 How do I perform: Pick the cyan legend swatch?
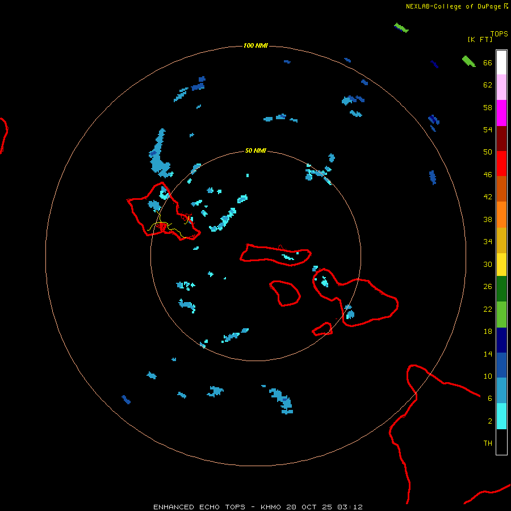tap(501, 416)
